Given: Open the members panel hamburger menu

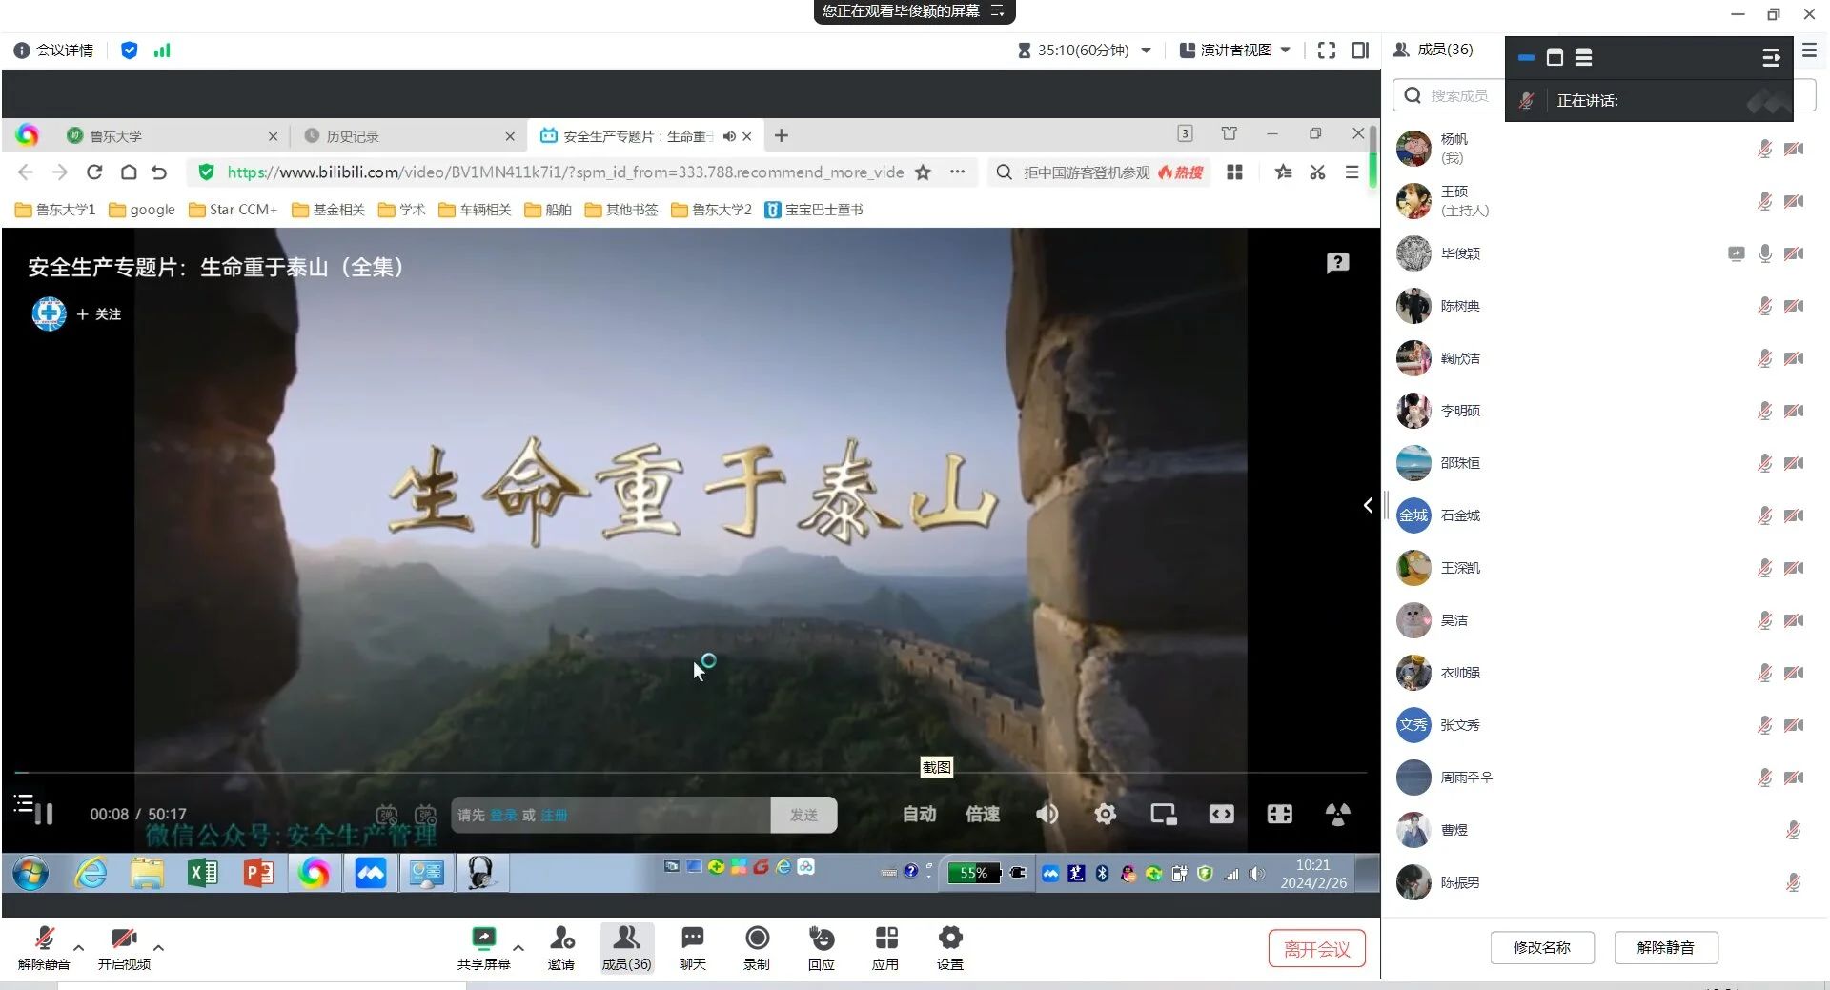Looking at the screenshot, I should tap(1809, 51).
